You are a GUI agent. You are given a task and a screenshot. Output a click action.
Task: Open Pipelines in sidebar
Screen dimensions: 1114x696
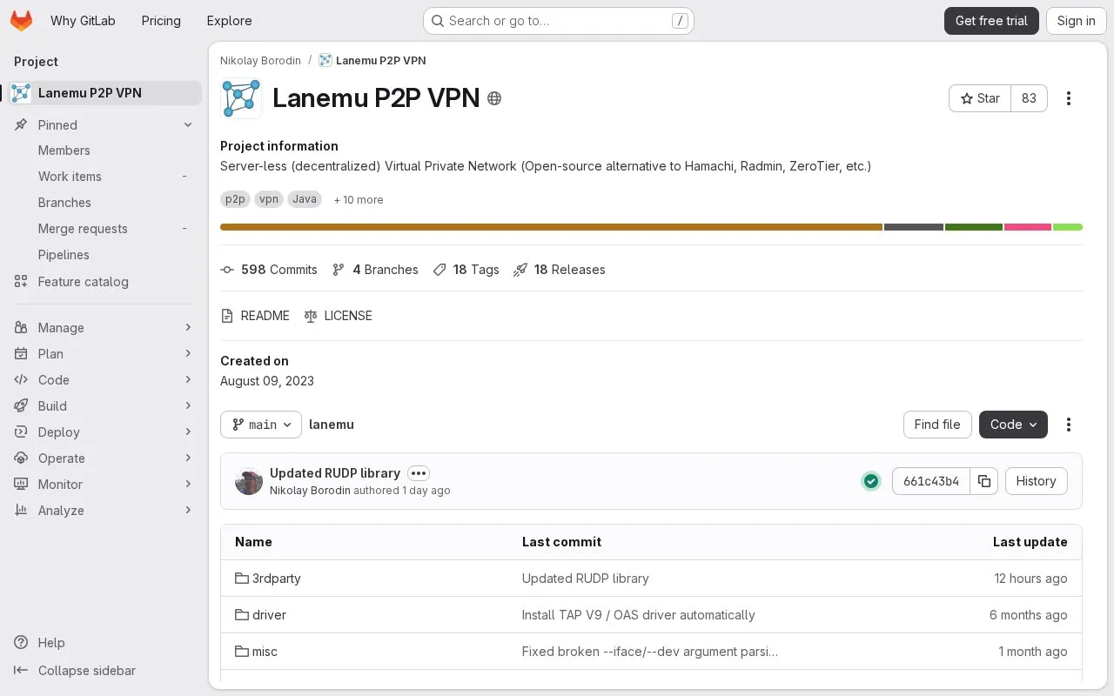point(104,255)
